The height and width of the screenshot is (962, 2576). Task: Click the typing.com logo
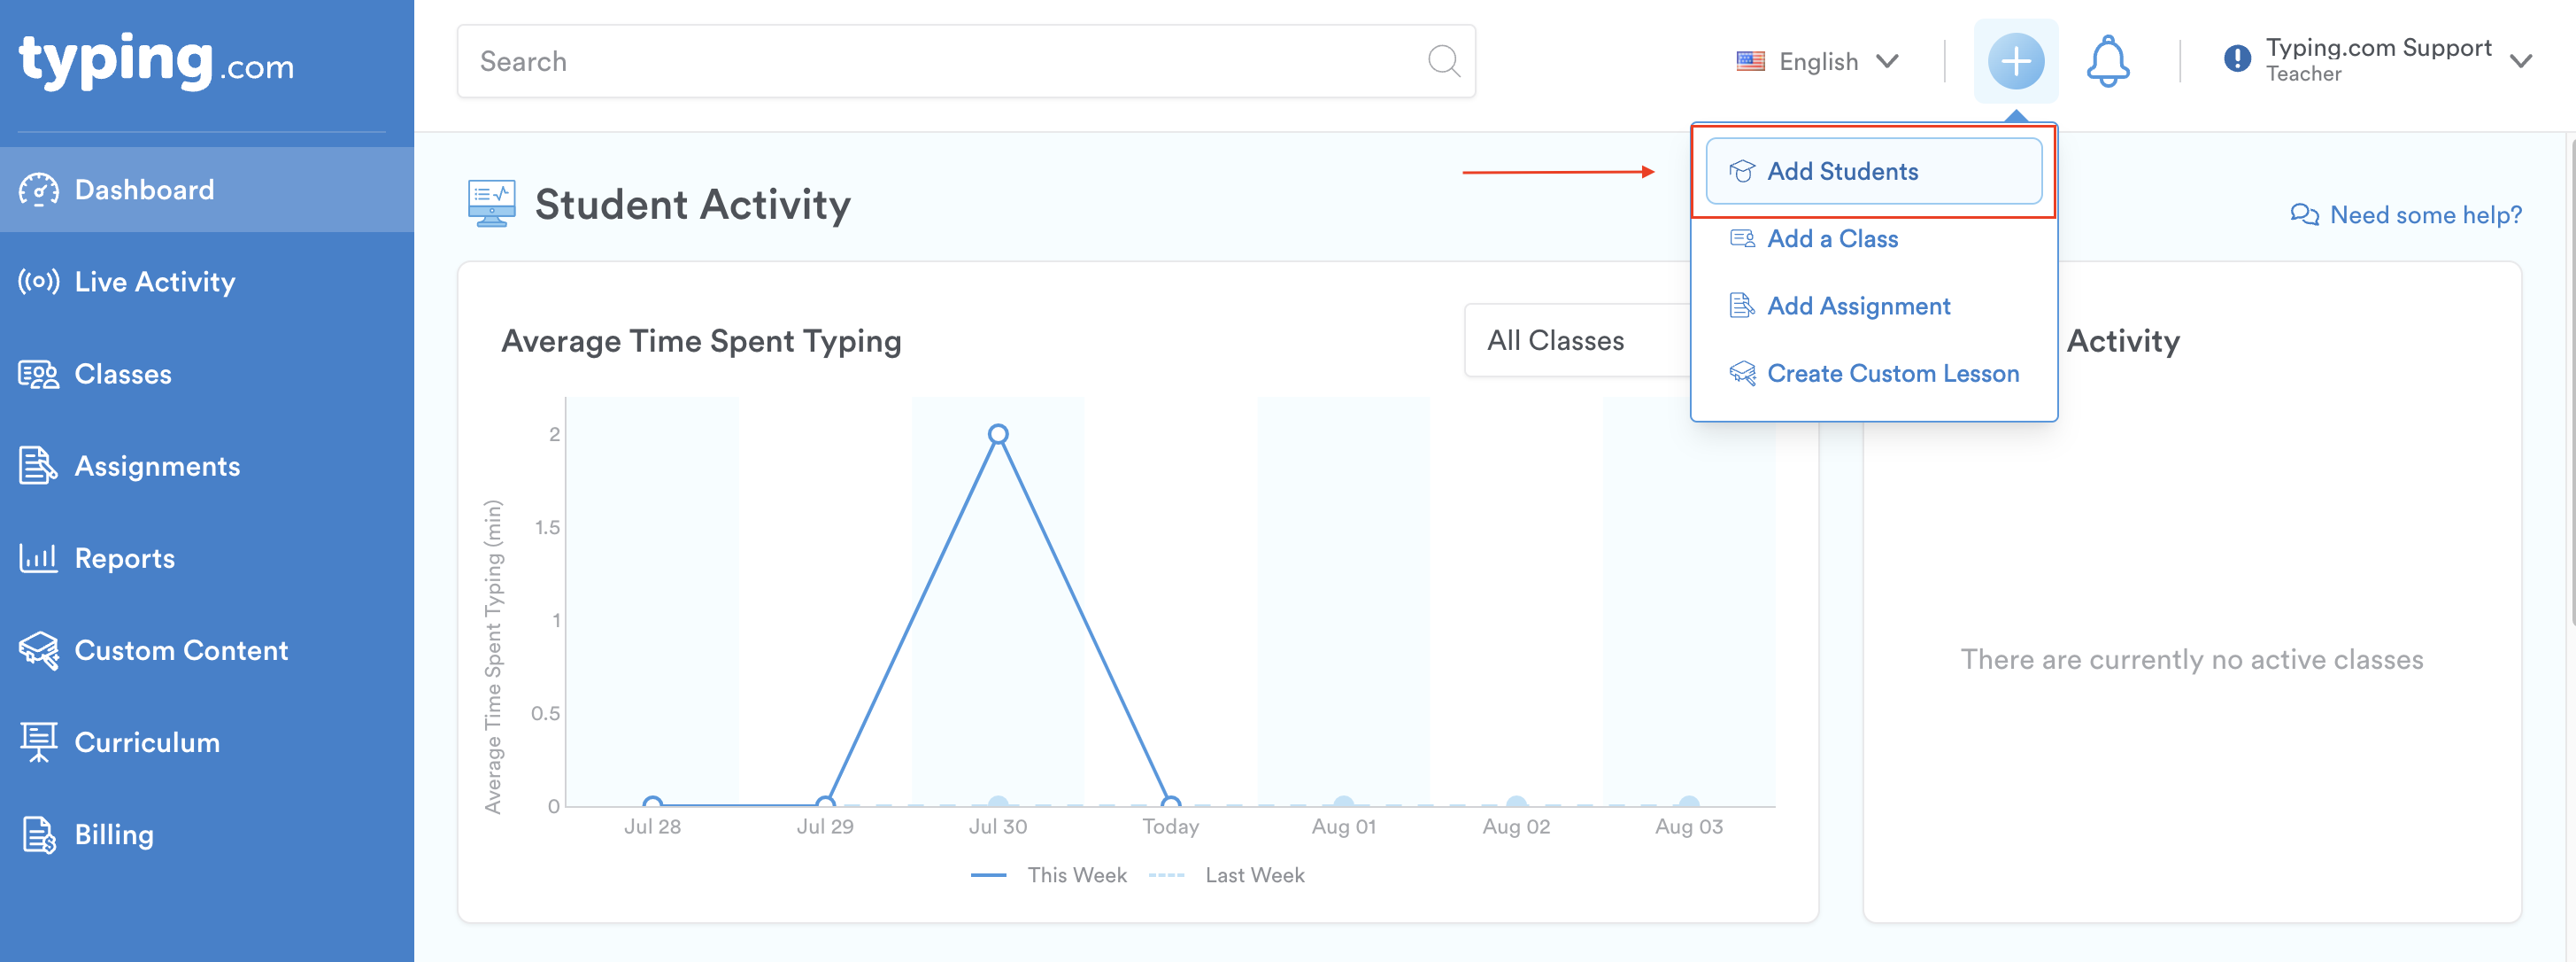coord(156,60)
